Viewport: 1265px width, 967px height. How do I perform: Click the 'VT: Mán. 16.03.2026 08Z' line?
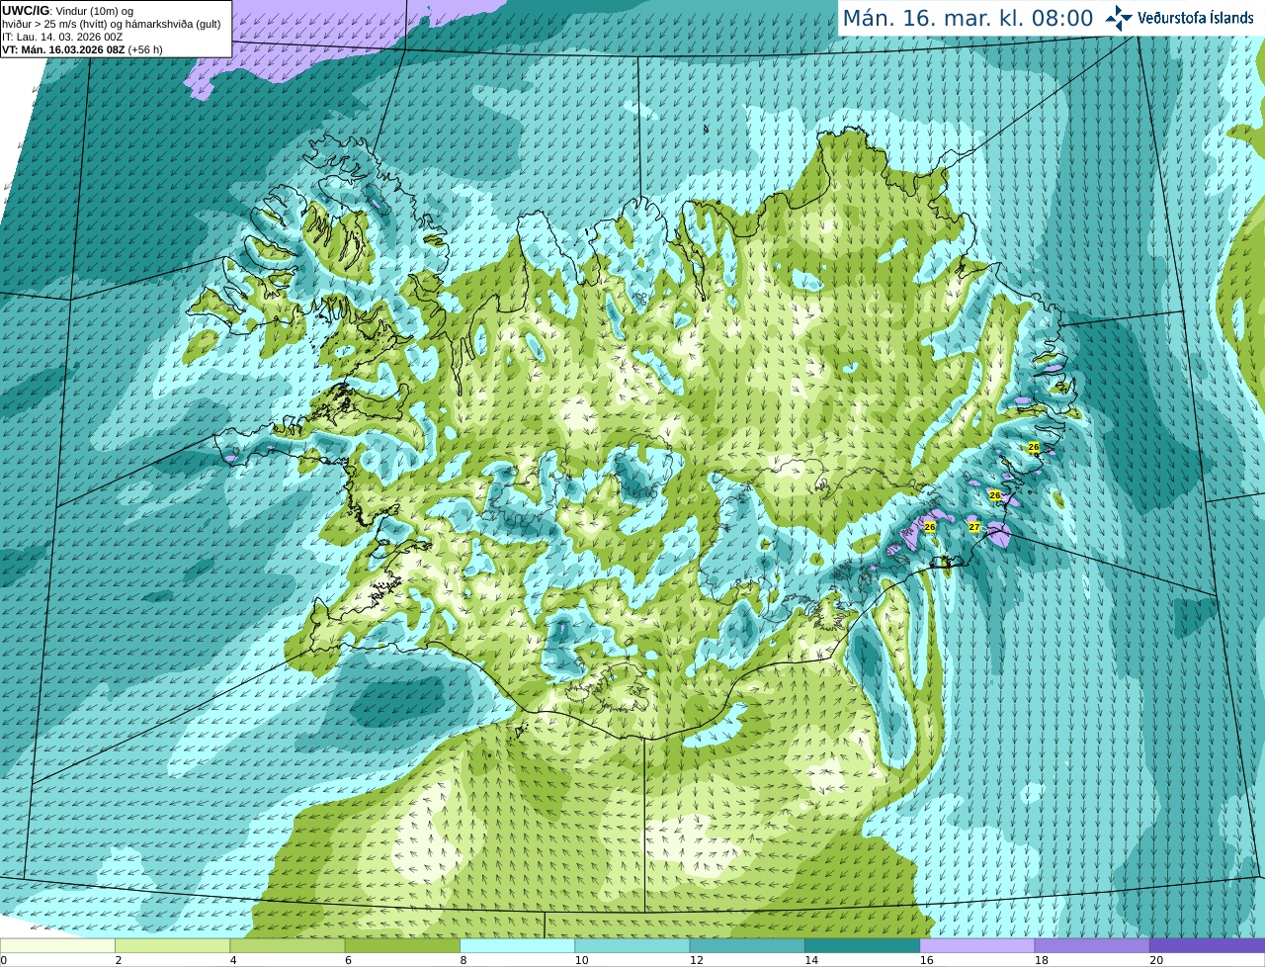pyautogui.click(x=82, y=49)
